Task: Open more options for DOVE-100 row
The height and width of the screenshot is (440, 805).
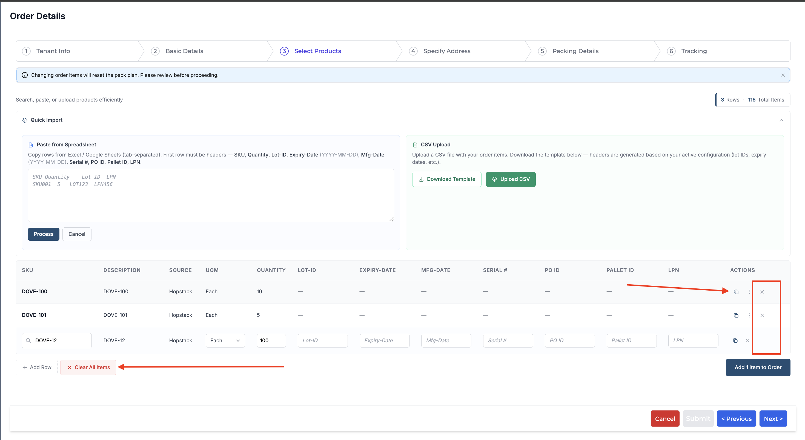Action: click(x=749, y=292)
